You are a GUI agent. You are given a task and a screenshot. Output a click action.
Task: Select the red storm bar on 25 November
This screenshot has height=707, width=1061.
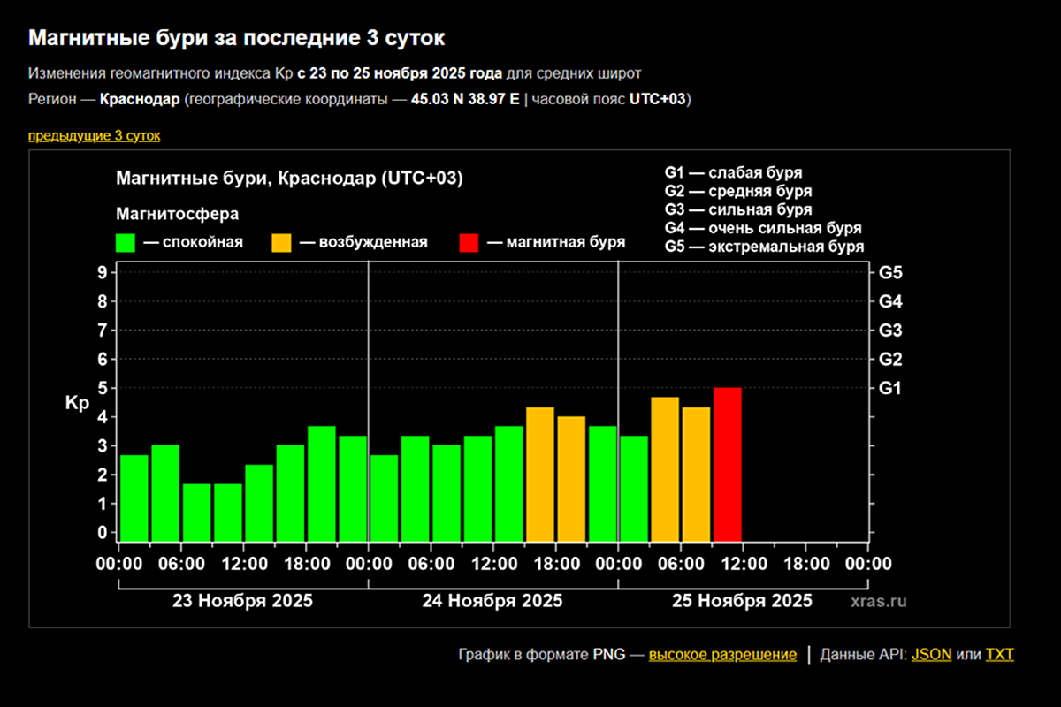pos(728,464)
